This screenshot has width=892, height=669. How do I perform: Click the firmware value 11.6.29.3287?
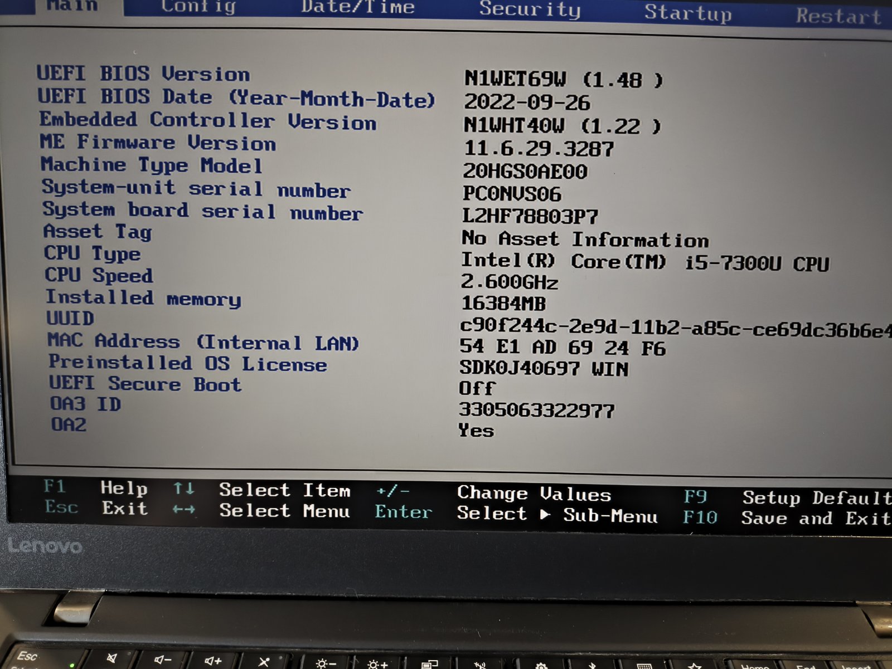tap(539, 148)
